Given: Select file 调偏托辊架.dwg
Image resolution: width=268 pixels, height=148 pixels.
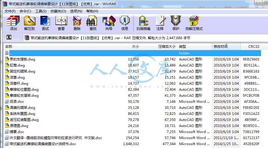Looking at the screenshot, I should coord(23,108).
